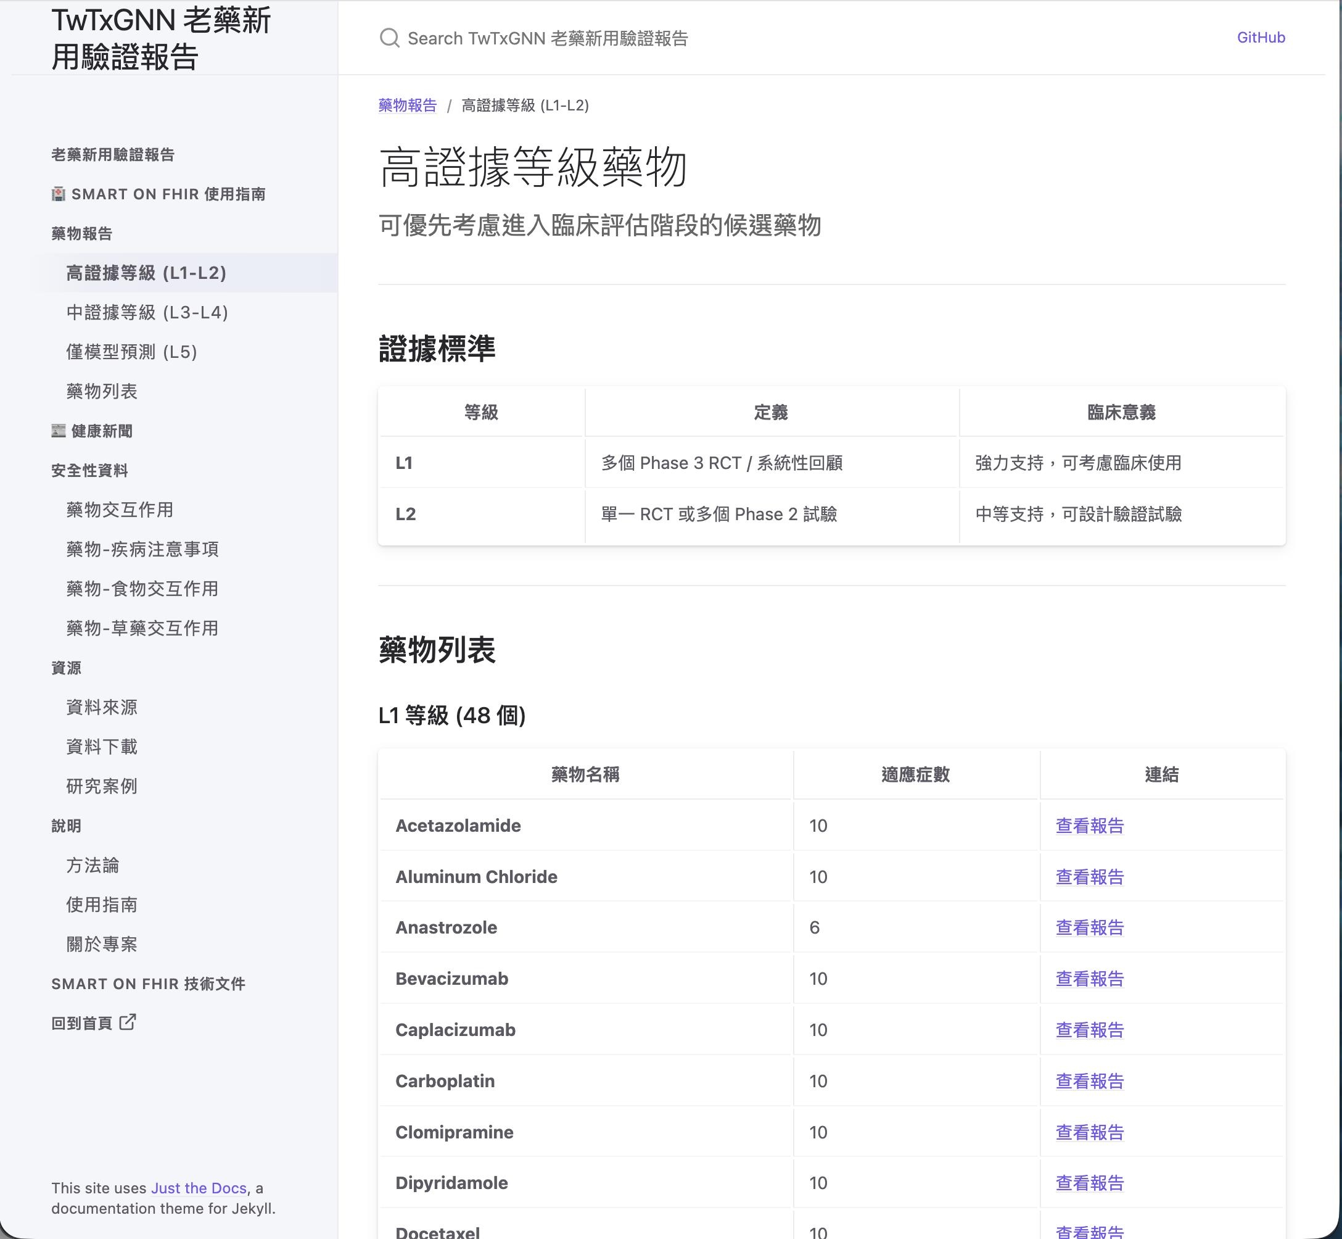Open 中證據等級 (L3-L4) in the sidebar

pyautogui.click(x=147, y=312)
